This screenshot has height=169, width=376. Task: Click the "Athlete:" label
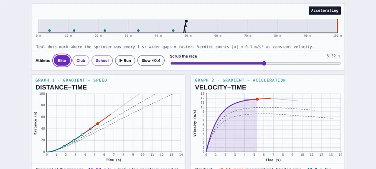tap(43, 61)
